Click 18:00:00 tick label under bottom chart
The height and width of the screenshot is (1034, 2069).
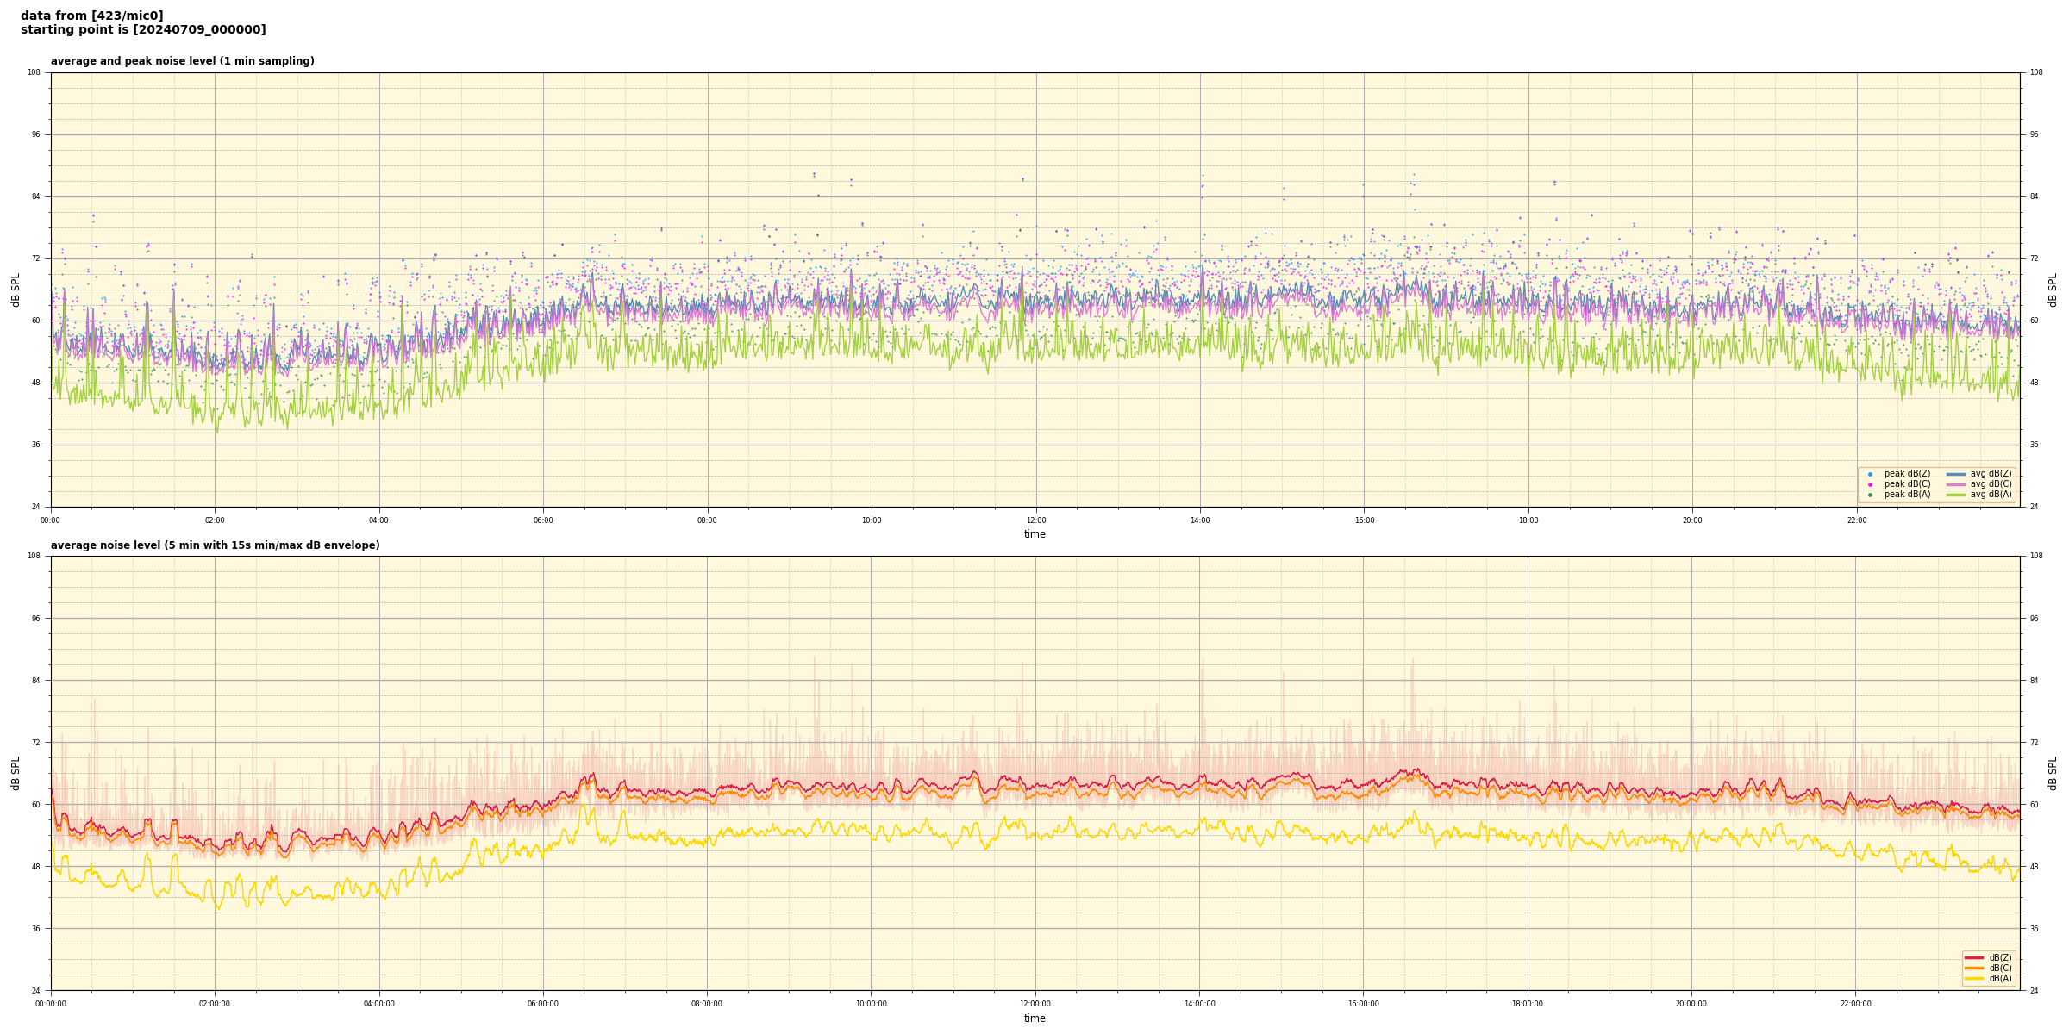click(1528, 1004)
